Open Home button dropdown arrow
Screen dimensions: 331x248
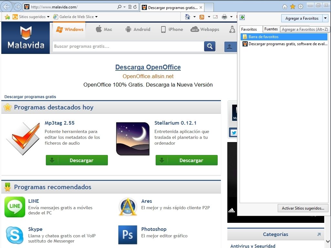pos(194,17)
